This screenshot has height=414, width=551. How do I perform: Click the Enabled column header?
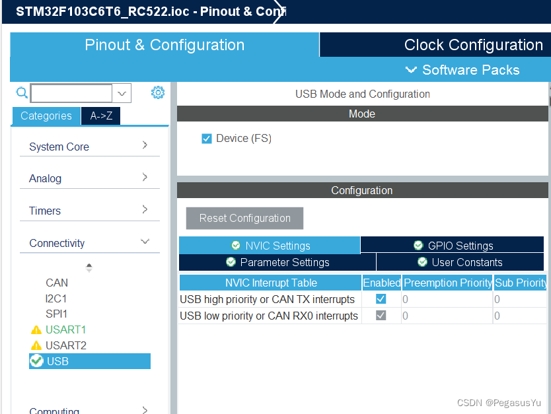(382, 283)
